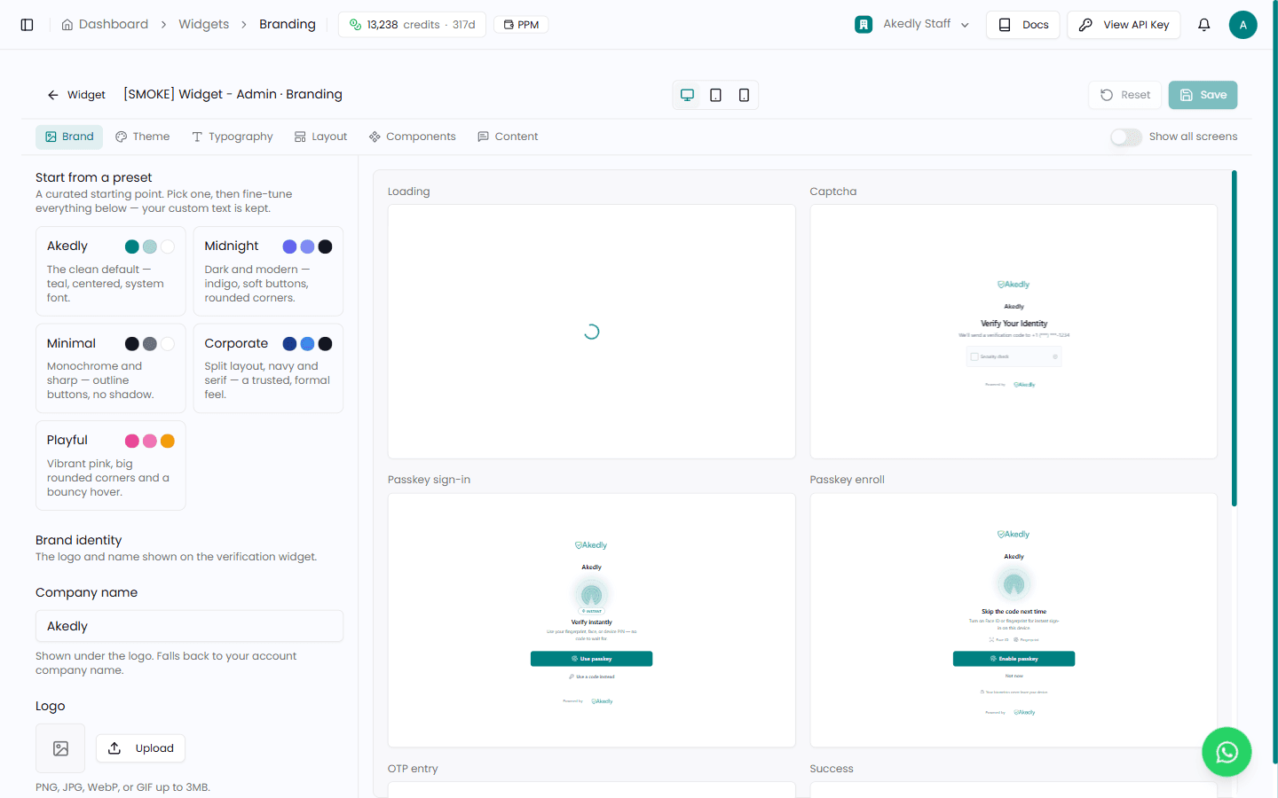This screenshot has height=798, width=1278.
Task: Click the 'OTP entry' label
Action: click(x=413, y=769)
